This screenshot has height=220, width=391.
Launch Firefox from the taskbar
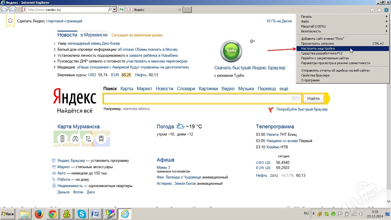[39, 214]
